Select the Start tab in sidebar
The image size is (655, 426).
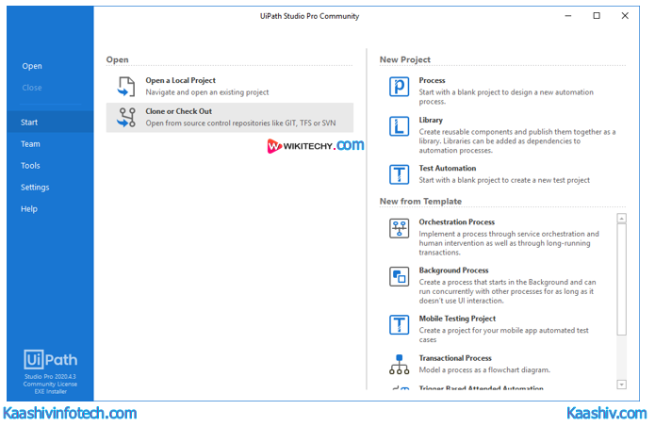tap(29, 123)
